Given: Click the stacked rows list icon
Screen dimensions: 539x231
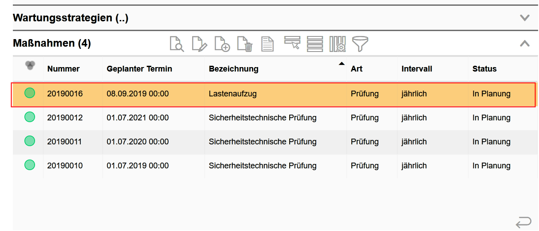Looking at the screenshot, I should click(315, 44).
